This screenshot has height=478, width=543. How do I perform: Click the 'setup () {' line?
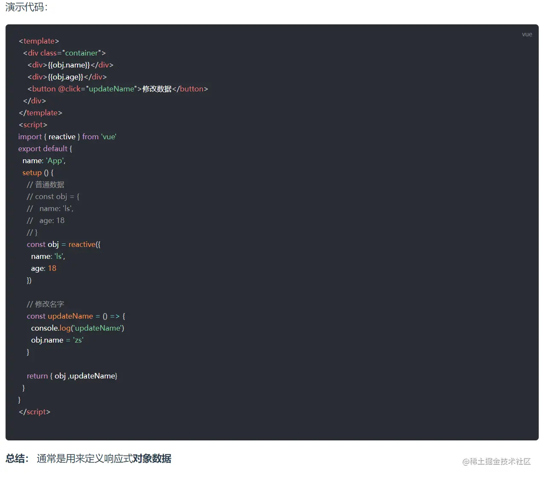pyautogui.click(x=38, y=173)
